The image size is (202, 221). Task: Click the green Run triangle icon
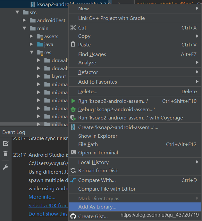[x=73, y=101]
